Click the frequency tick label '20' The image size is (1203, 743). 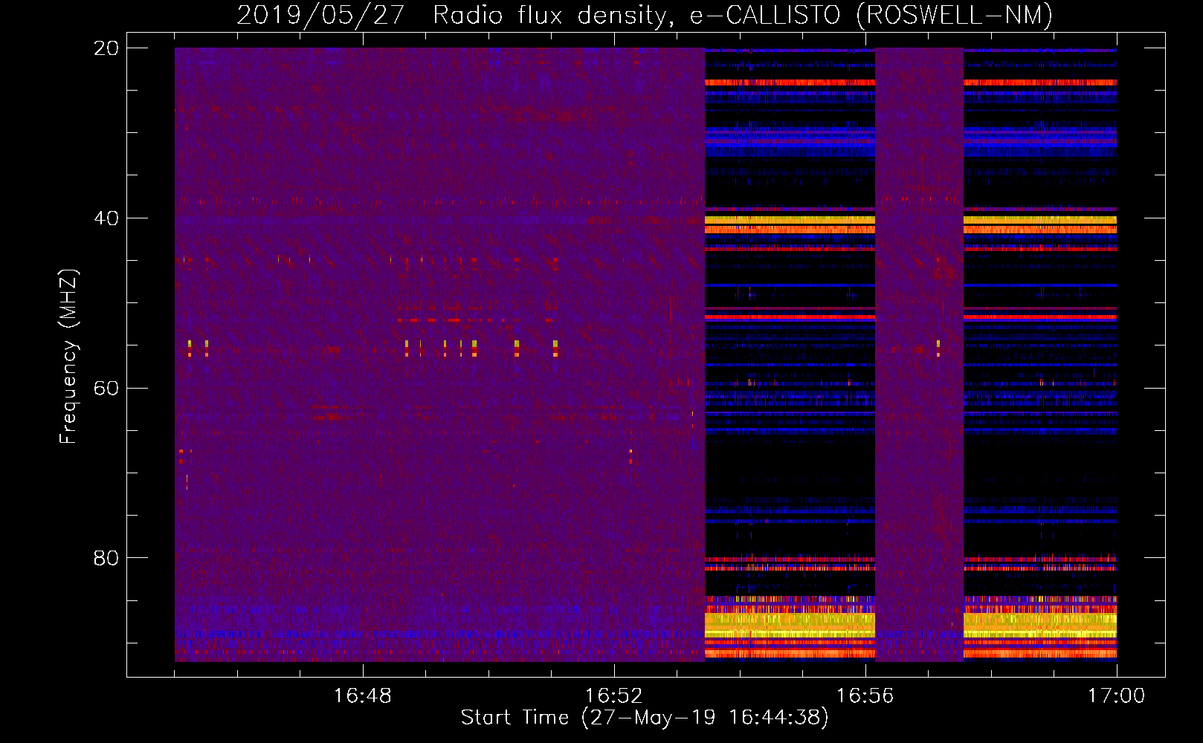click(x=106, y=48)
